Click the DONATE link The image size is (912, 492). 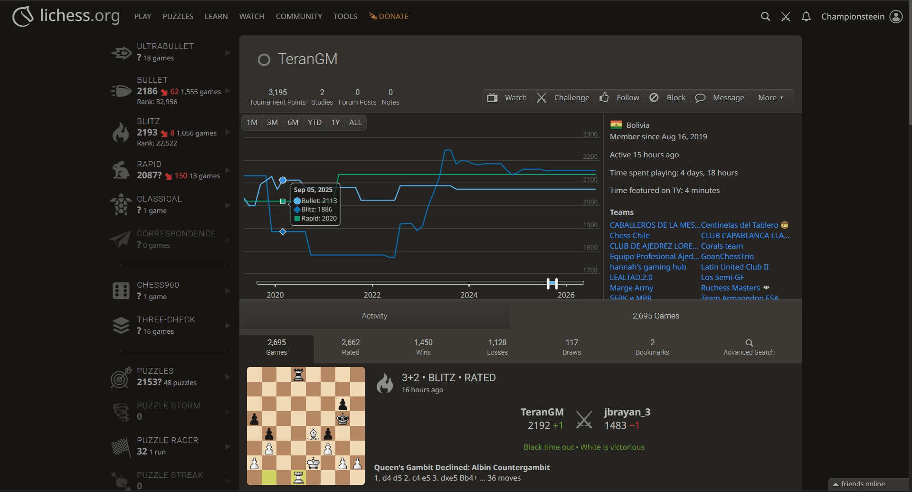pos(389,16)
